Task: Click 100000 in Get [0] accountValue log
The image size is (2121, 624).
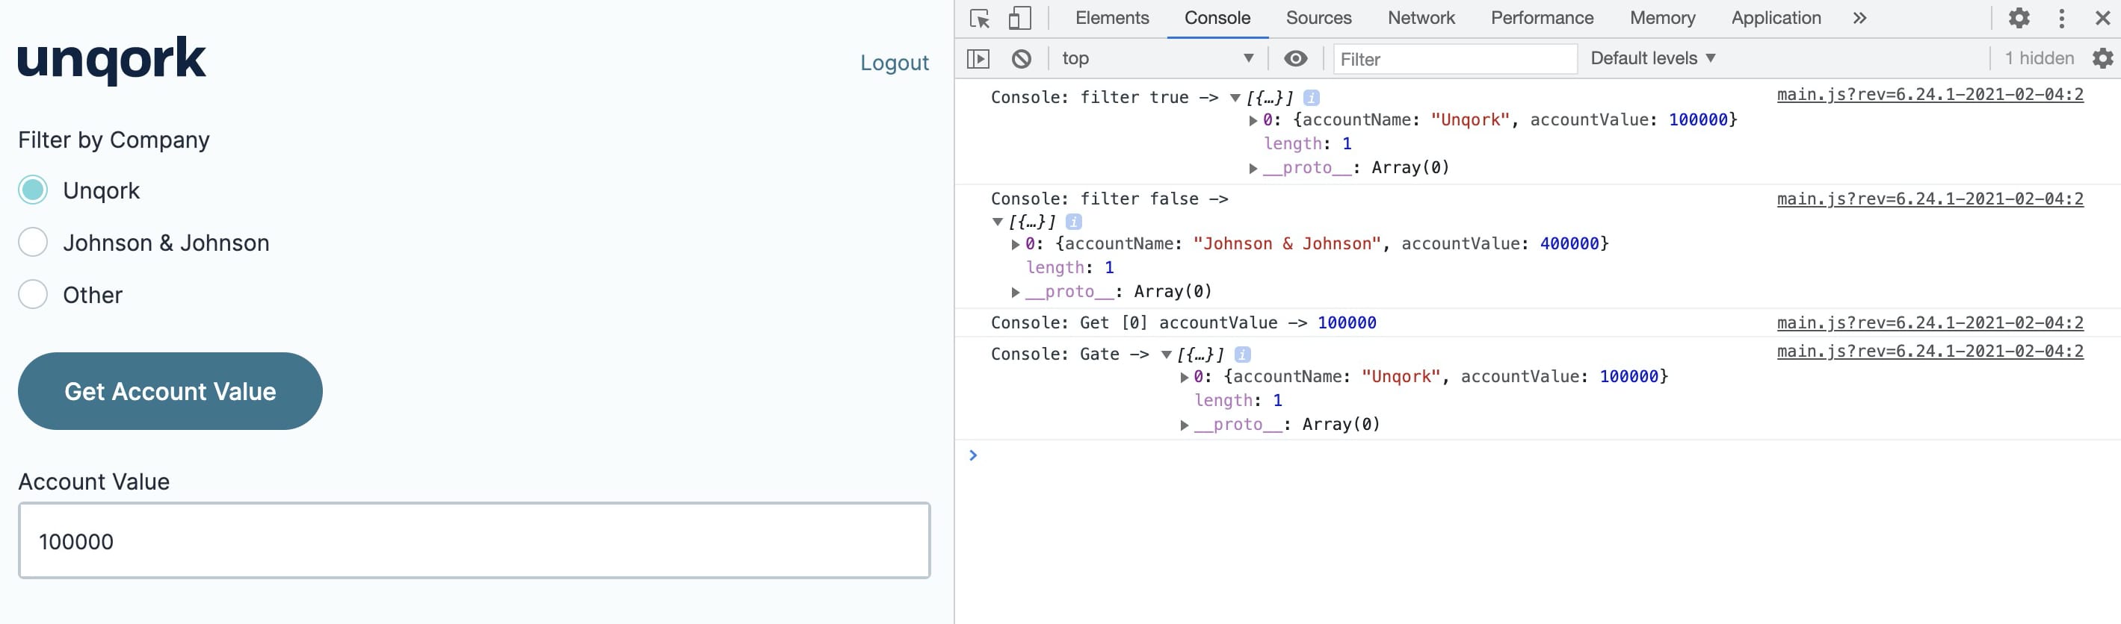Action: 1346,323
